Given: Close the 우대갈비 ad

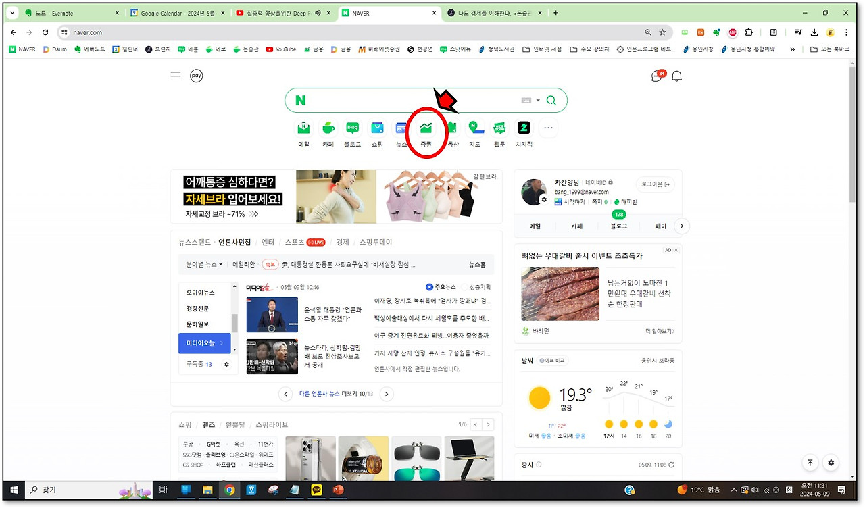Looking at the screenshot, I should click(676, 250).
